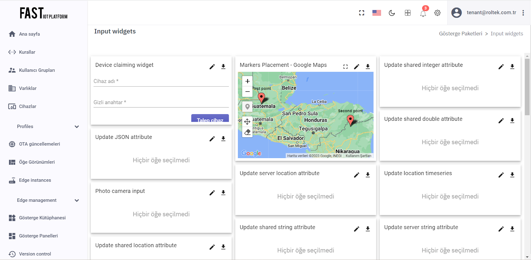Expand Markers Placement Google Maps widget fullscreen

tap(345, 67)
